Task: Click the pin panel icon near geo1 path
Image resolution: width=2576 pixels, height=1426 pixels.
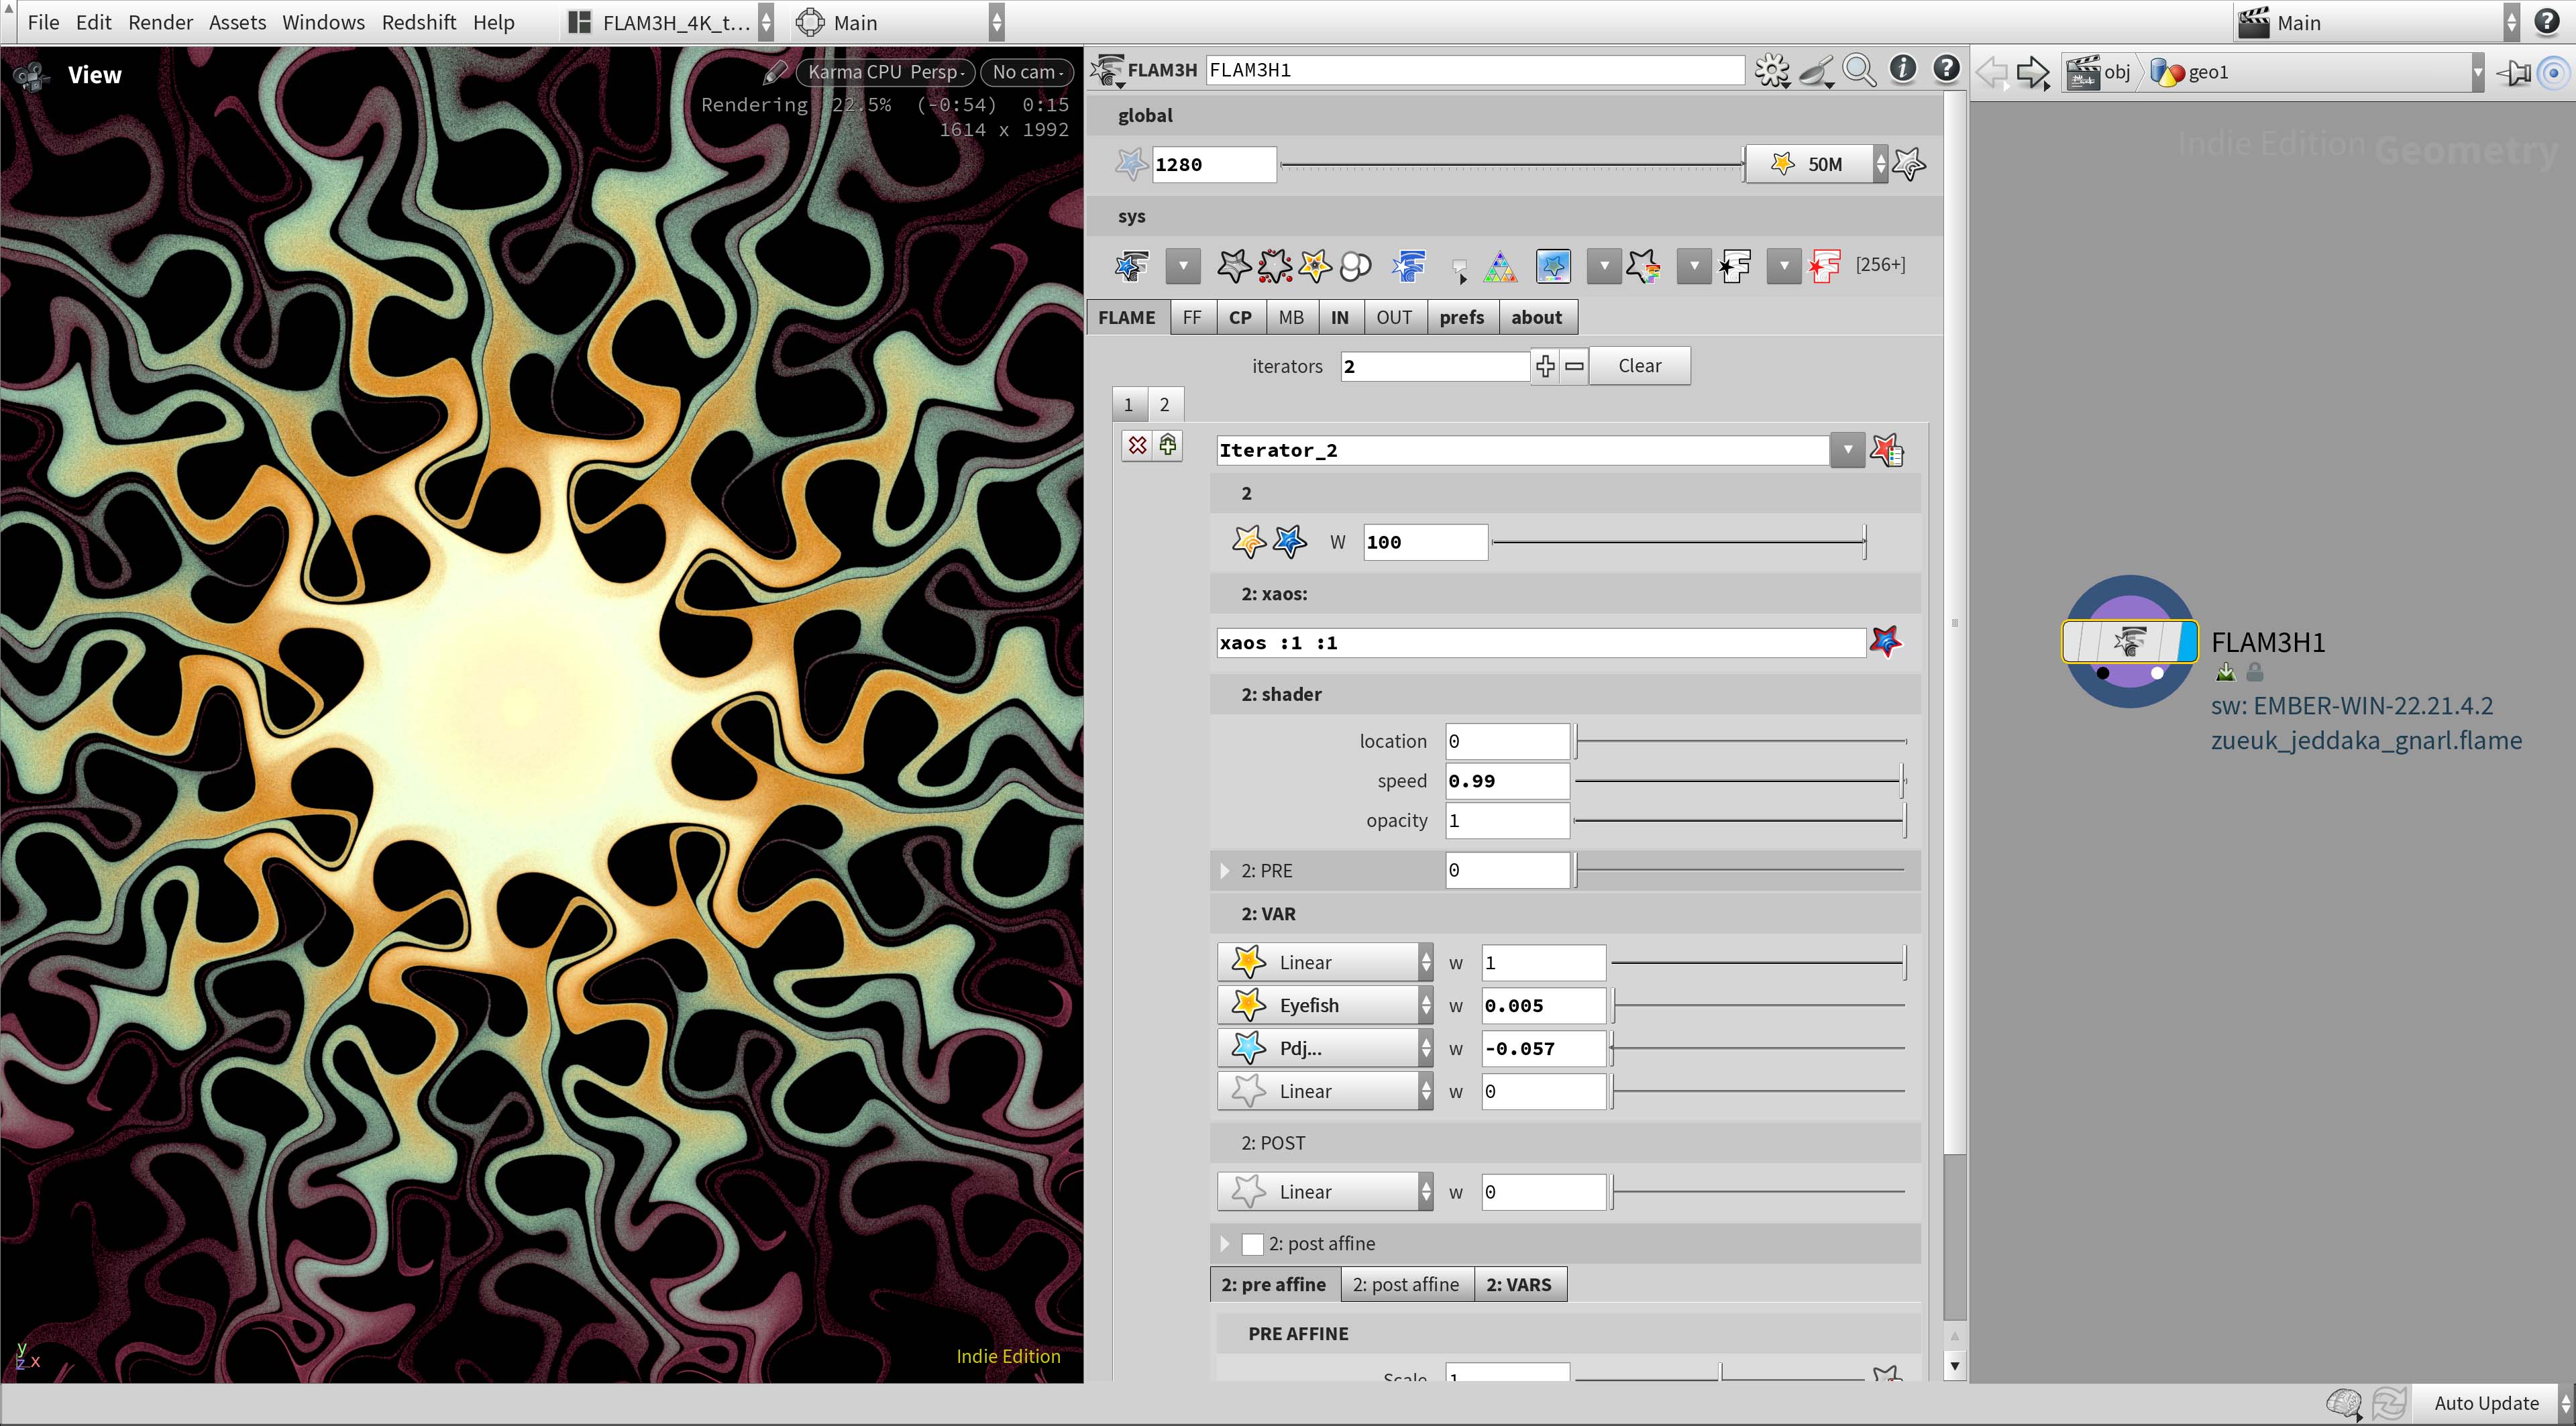Action: tap(2514, 72)
